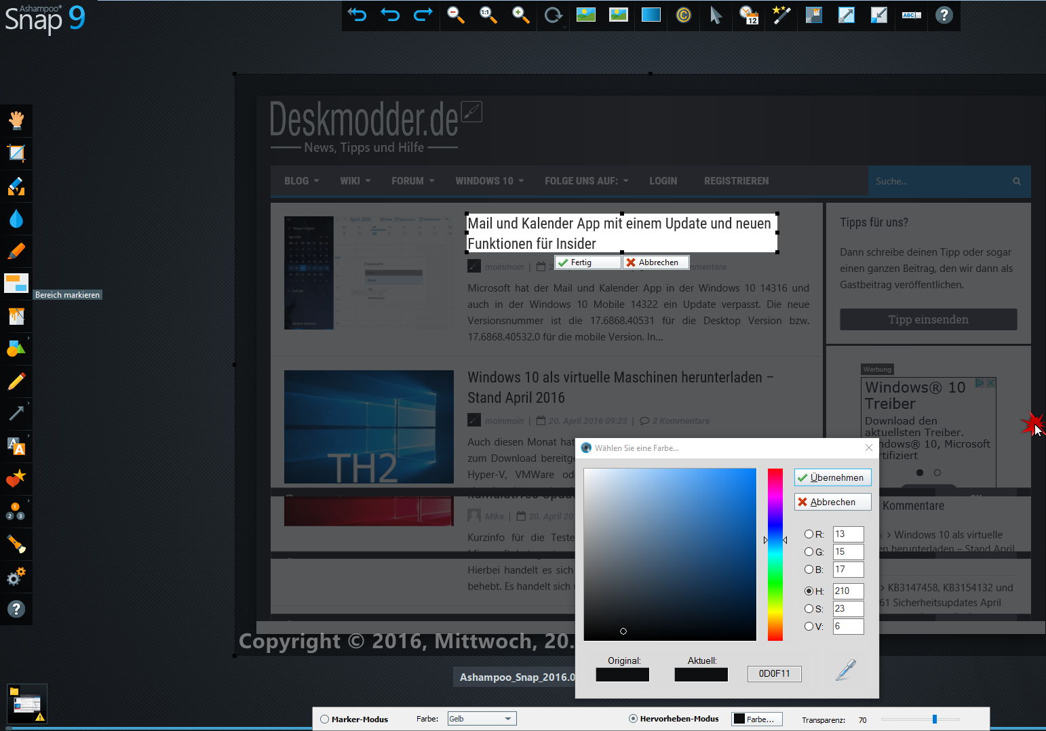Close the Wählen Sie eine Farbe dialog
Image resolution: width=1046 pixels, height=731 pixels.
pyautogui.click(x=869, y=448)
